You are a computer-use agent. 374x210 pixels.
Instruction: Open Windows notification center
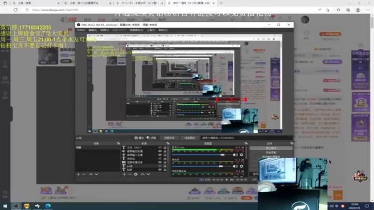367,206
